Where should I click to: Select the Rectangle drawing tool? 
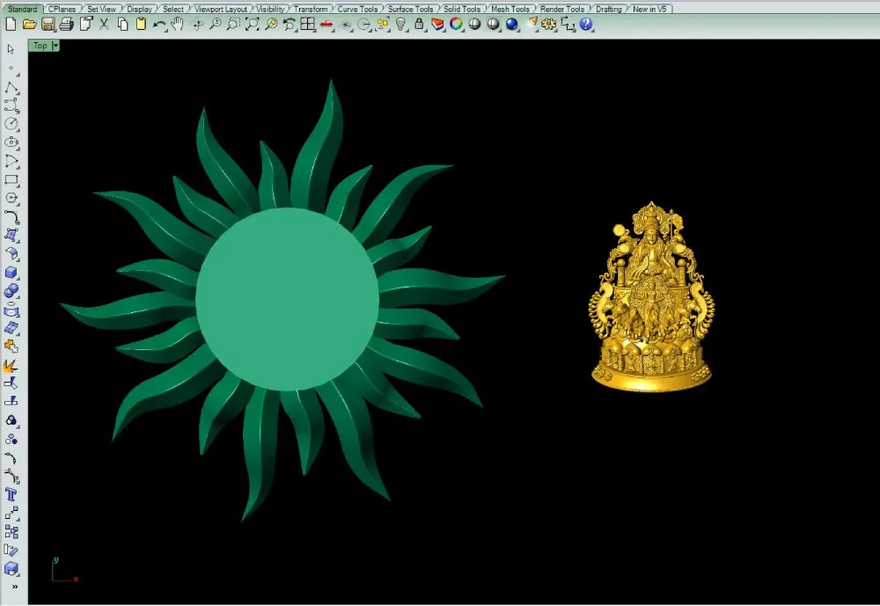(11, 180)
